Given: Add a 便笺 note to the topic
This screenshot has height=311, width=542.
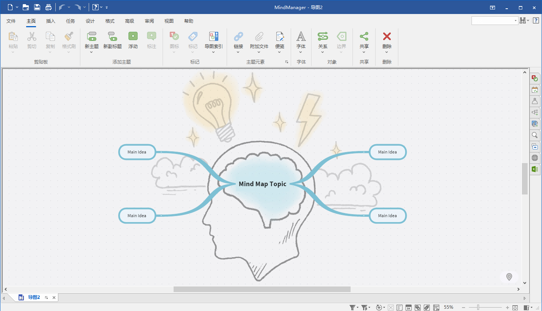Looking at the screenshot, I should [280, 40].
